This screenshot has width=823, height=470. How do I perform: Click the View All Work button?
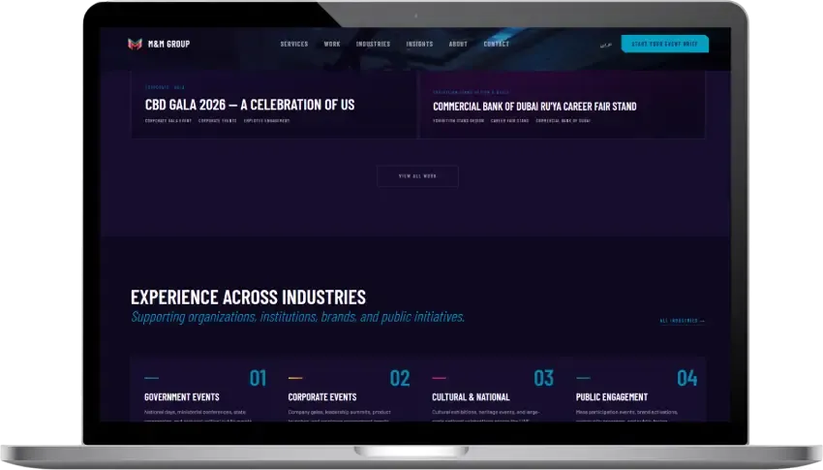pos(417,176)
